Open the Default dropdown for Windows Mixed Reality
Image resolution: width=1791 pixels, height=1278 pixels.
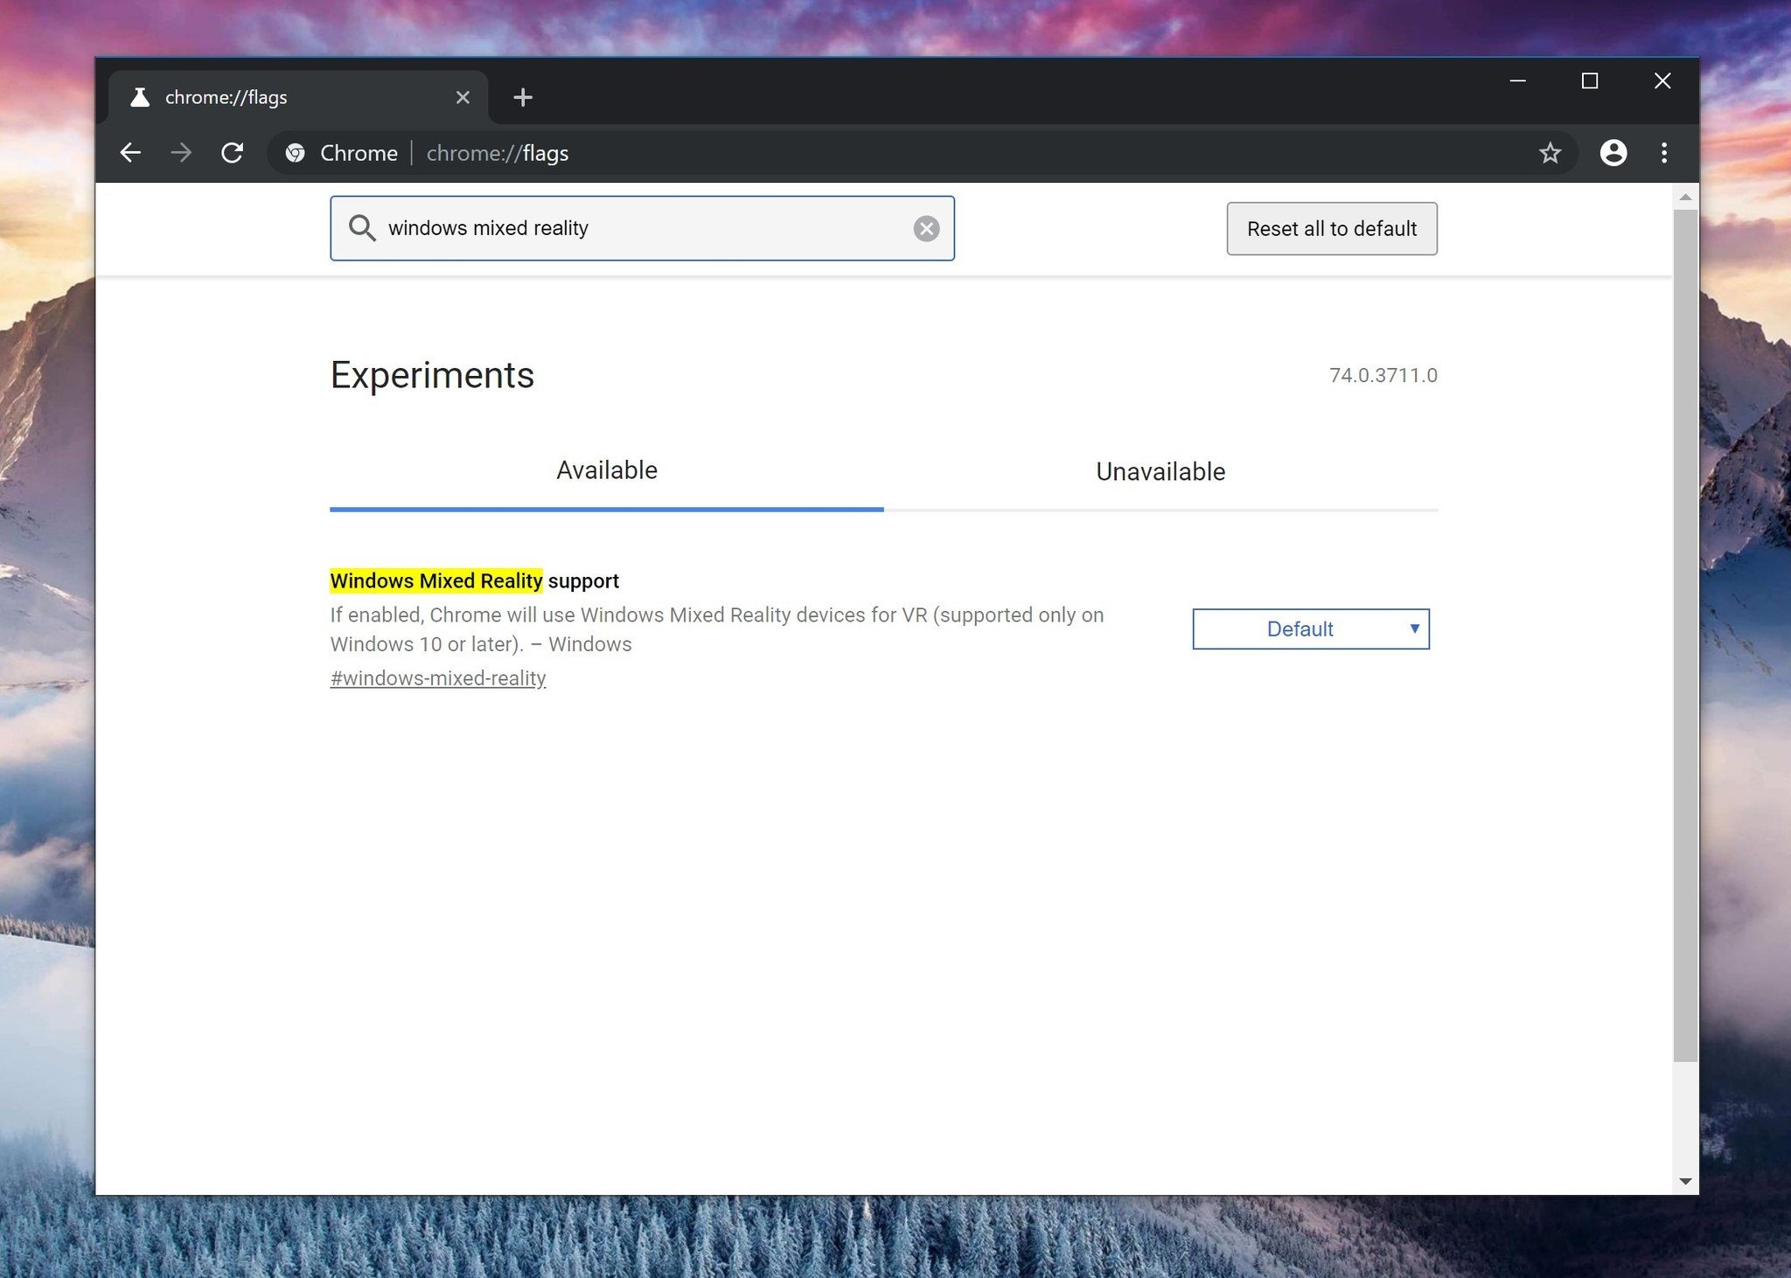tap(1311, 629)
